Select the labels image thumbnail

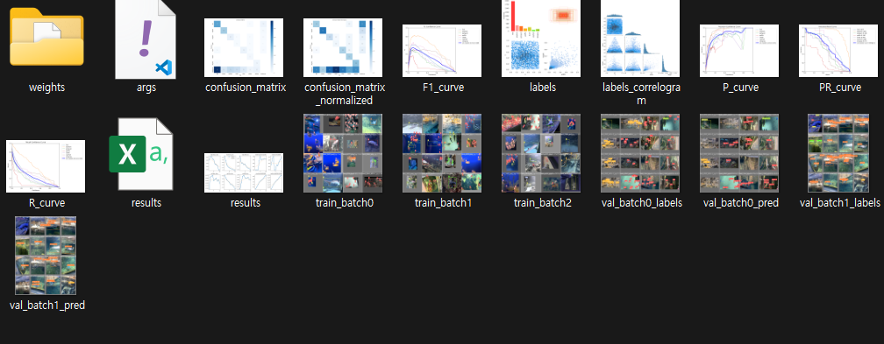(x=540, y=39)
